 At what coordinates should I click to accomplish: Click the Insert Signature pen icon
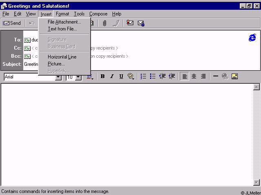click(x=116, y=23)
